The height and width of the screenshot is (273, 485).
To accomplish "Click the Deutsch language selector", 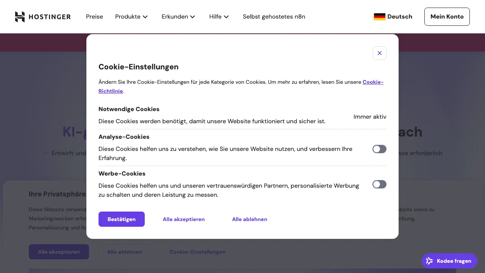I will (400, 17).
